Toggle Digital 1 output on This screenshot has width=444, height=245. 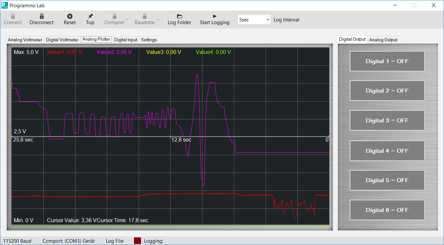(387, 61)
